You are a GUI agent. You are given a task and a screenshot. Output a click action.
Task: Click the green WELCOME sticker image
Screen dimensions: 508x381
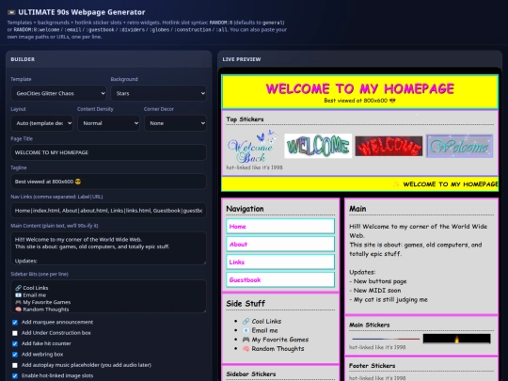318,146
